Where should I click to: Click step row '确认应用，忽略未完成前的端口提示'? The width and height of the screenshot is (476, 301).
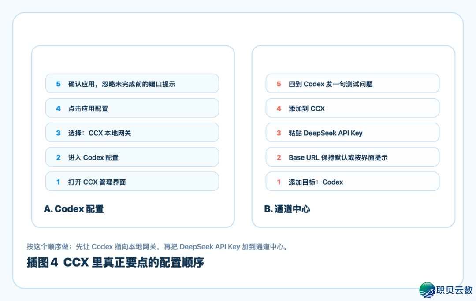click(132, 83)
